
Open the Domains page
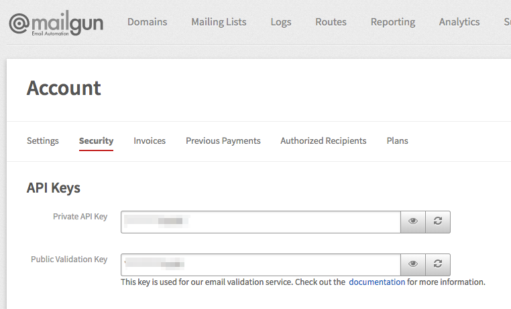pyautogui.click(x=147, y=22)
